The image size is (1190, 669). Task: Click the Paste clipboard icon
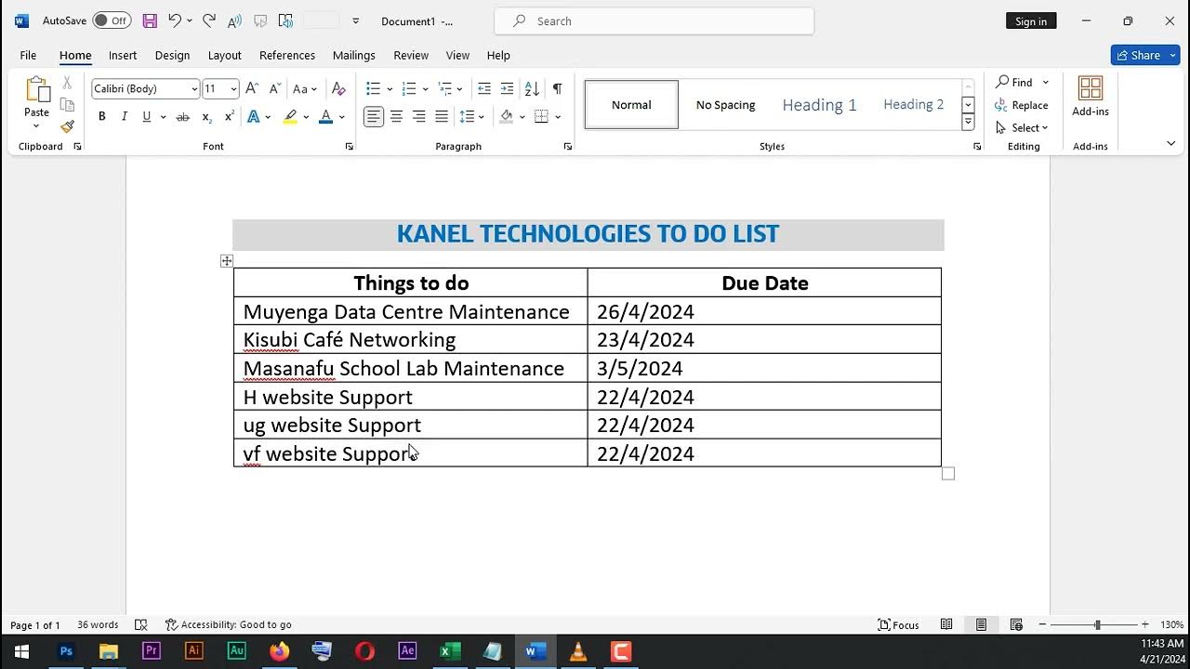(x=37, y=90)
